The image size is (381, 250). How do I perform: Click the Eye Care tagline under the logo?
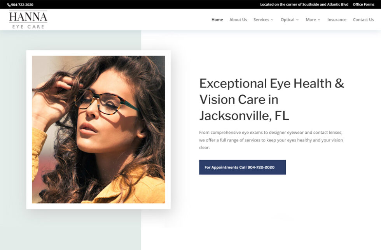pyautogui.click(x=28, y=26)
